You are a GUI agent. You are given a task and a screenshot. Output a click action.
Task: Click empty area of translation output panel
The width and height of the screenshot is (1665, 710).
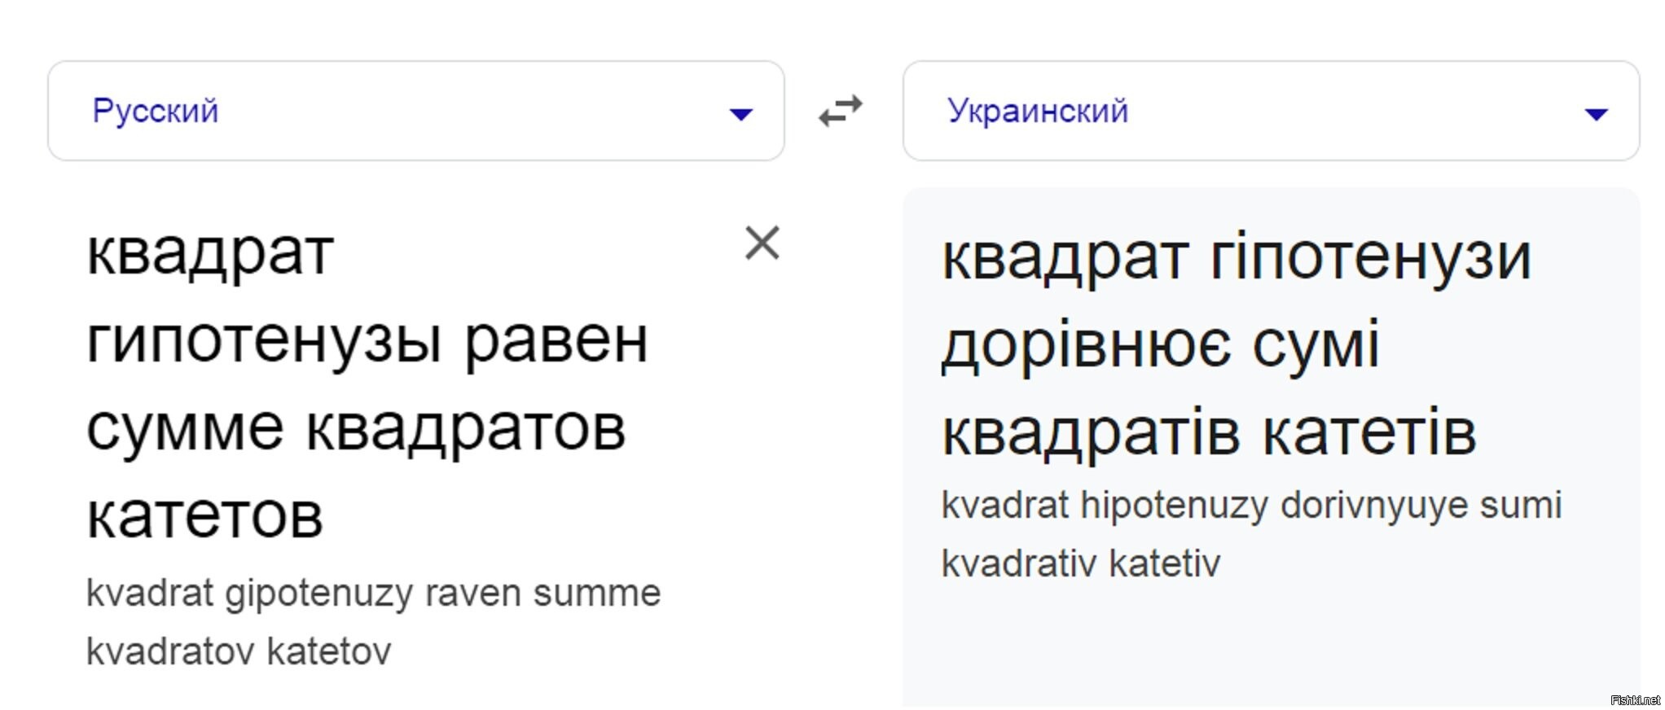[1271, 643]
